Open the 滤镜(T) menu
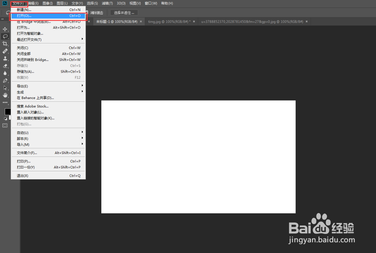The width and height of the screenshot is (376, 253). tap(107, 3)
